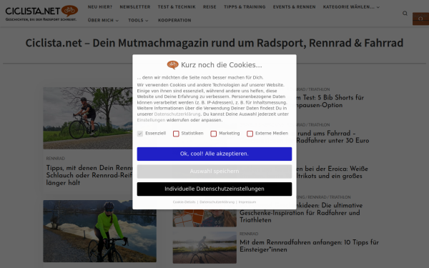Open the Neu hier? menu item
Viewport: 429px width, 268px height.
[x=100, y=7]
